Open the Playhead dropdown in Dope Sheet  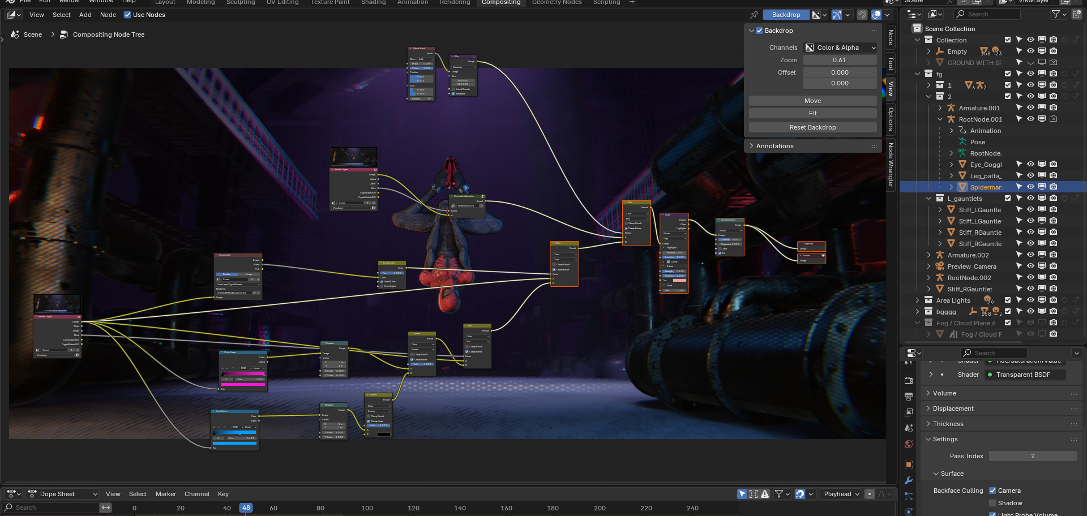(x=841, y=494)
